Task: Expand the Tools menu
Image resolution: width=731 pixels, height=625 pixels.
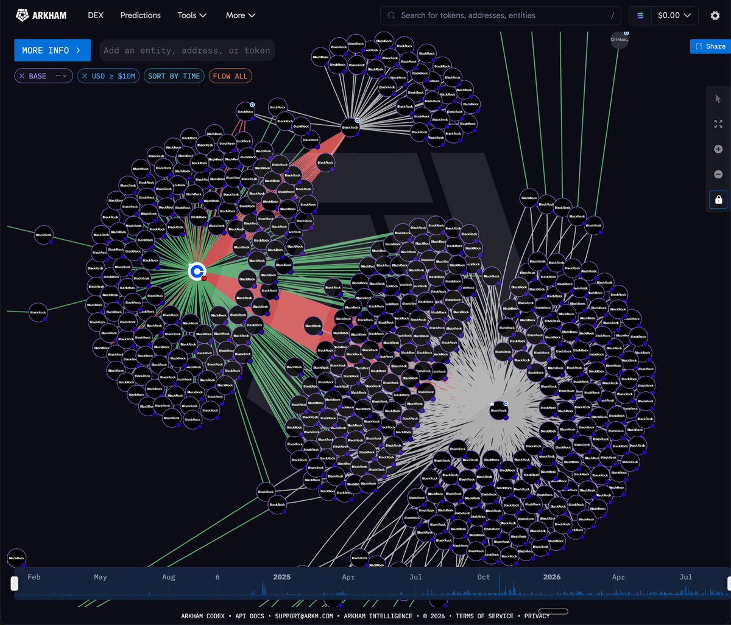Action: coord(192,15)
